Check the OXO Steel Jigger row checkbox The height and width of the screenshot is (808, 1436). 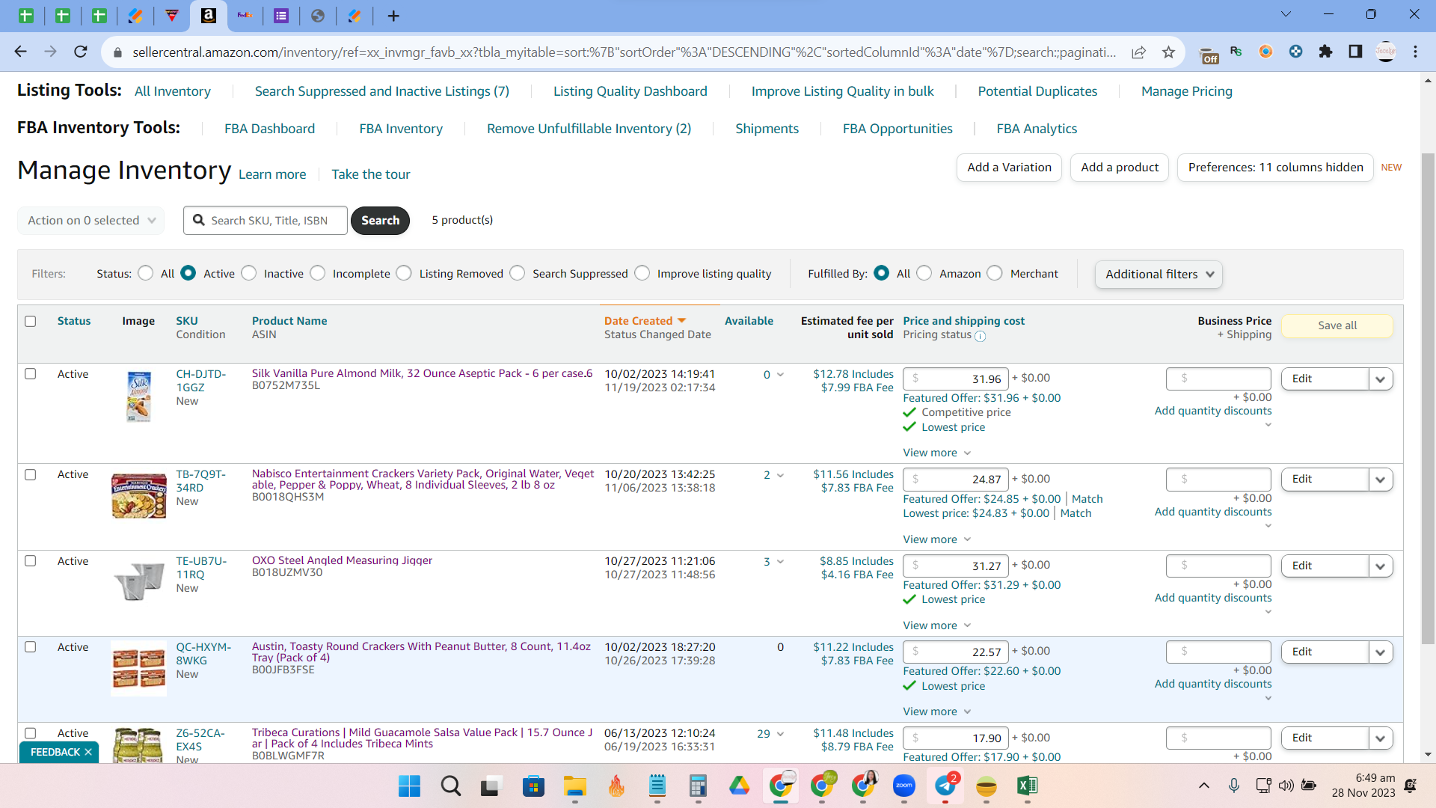coord(31,561)
